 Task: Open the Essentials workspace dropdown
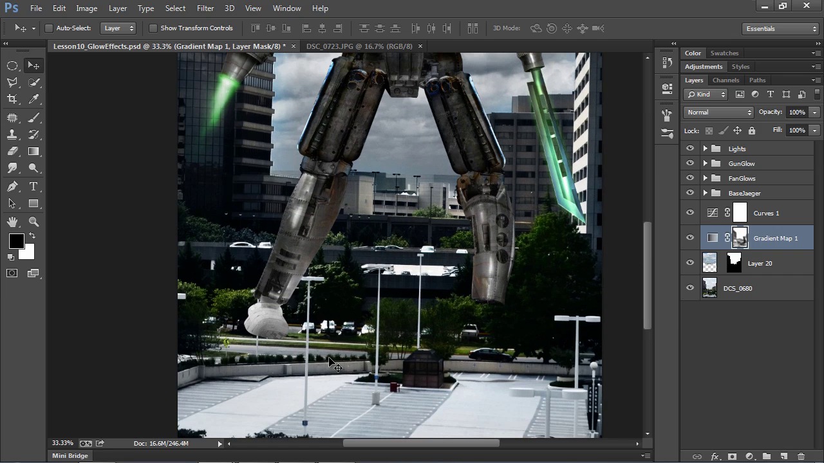tap(780, 29)
